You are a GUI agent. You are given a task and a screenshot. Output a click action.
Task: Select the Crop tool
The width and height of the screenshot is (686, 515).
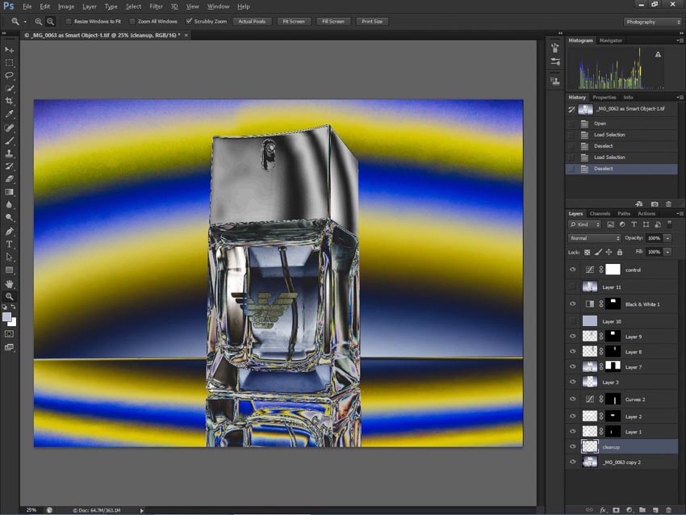(x=9, y=101)
